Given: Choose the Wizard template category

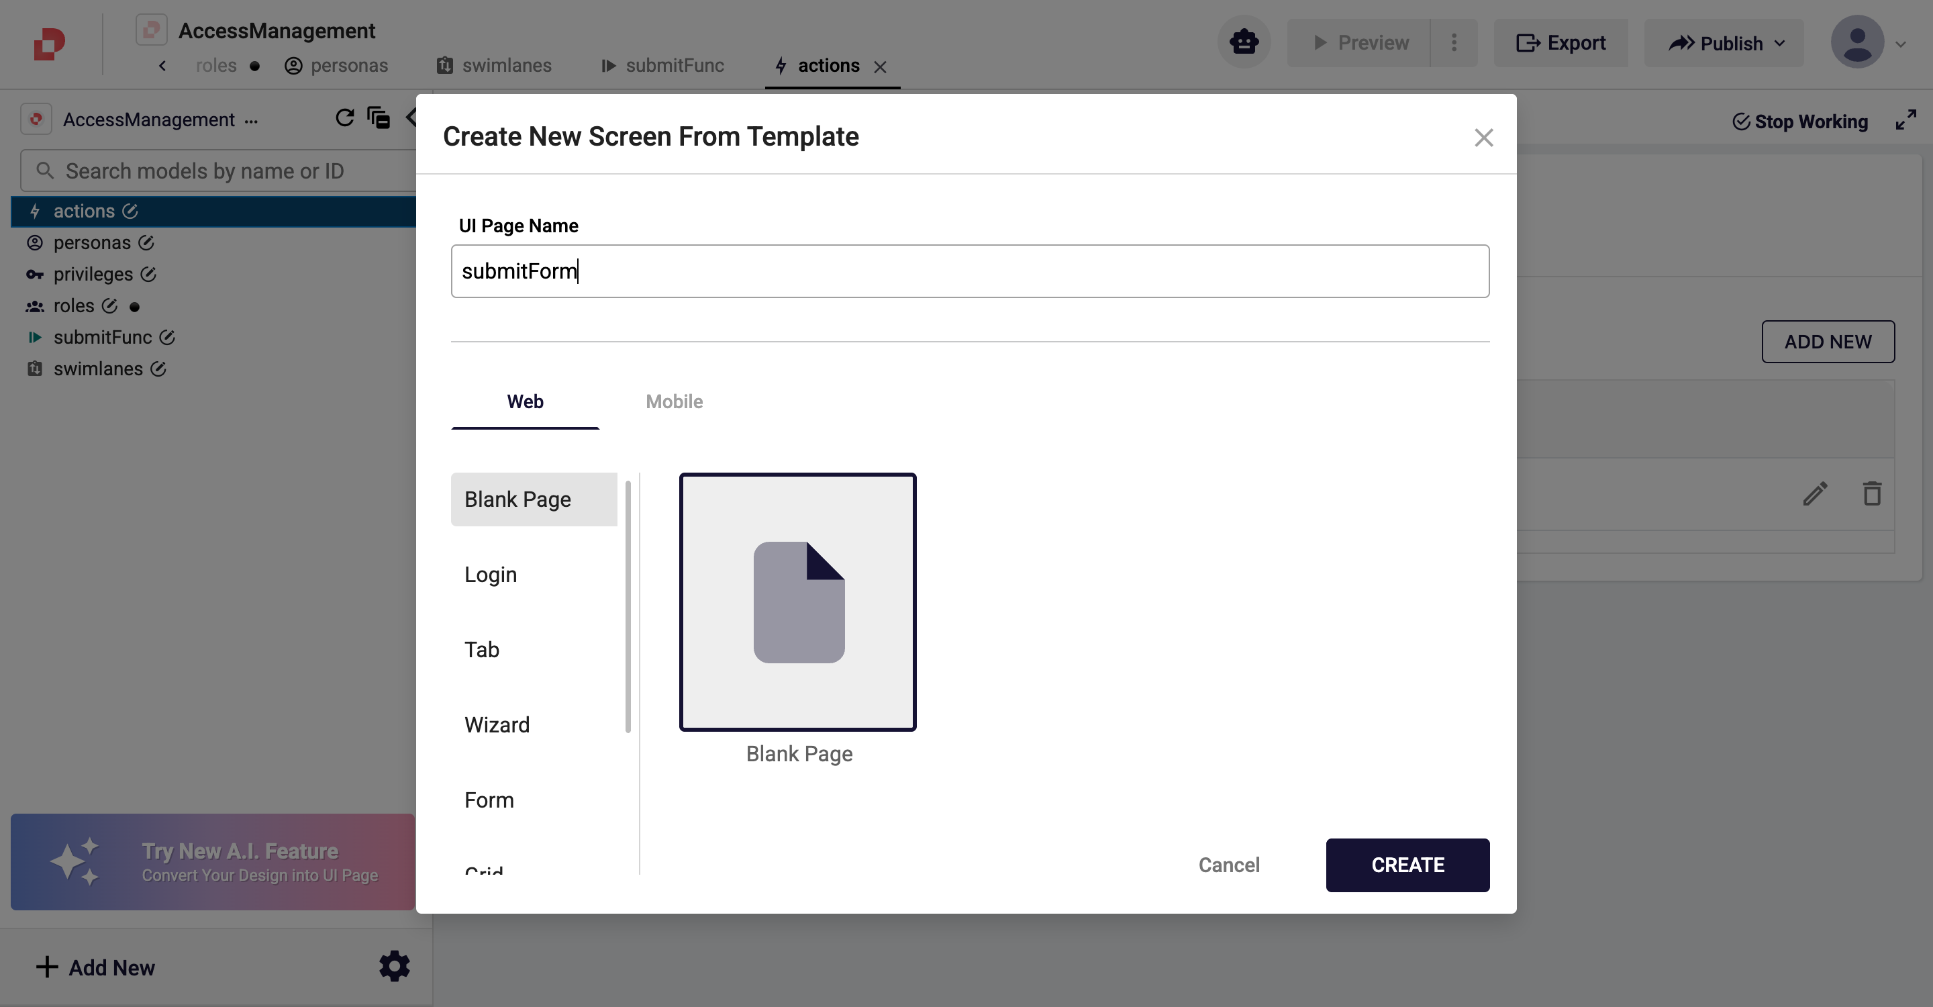Looking at the screenshot, I should click(534, 724).
